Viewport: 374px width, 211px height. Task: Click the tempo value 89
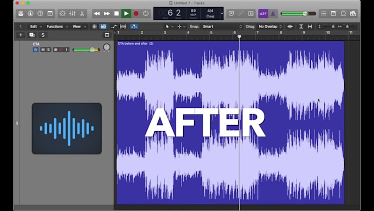click(x=193, y=11)
